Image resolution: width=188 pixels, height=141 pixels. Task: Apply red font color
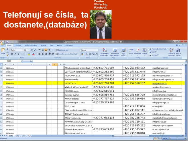(x=33, y=54)
